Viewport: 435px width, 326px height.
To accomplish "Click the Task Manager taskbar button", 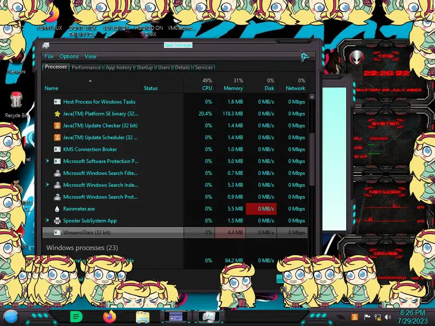I will coord(209,317).
